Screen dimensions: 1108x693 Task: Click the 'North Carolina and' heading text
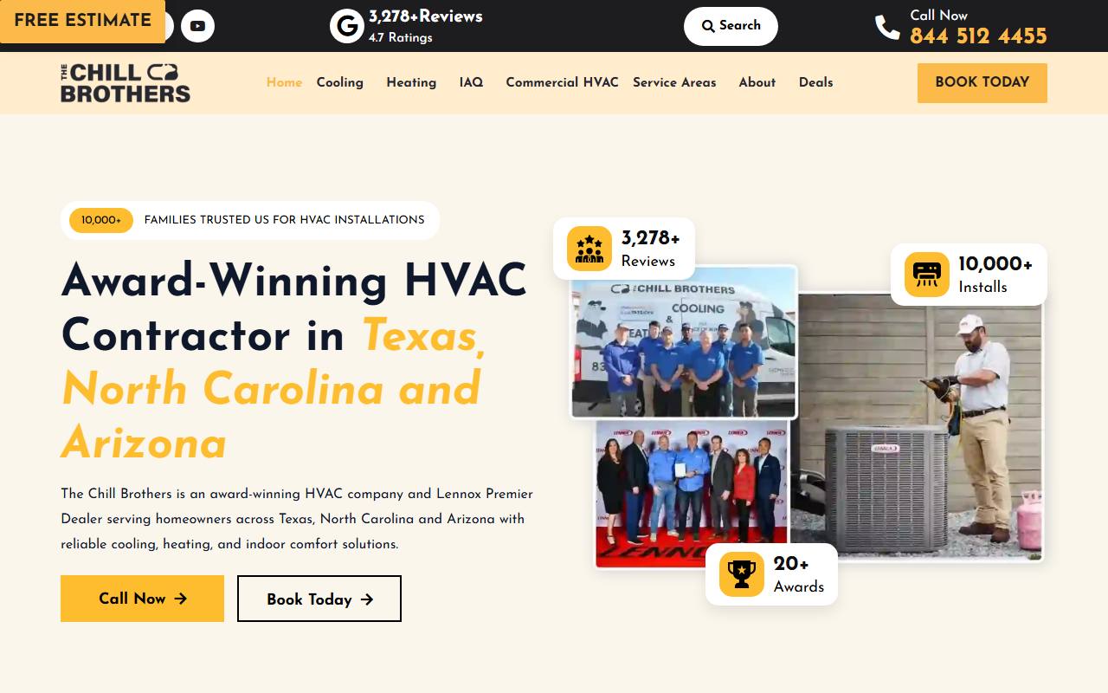coord(271,388)
